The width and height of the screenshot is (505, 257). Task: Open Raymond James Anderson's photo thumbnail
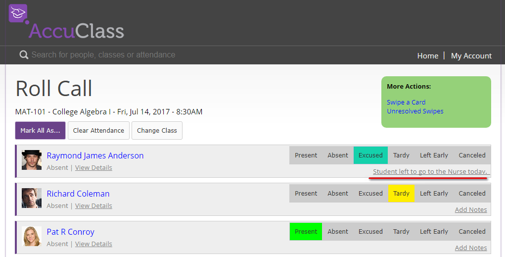(x=32, y=160)
